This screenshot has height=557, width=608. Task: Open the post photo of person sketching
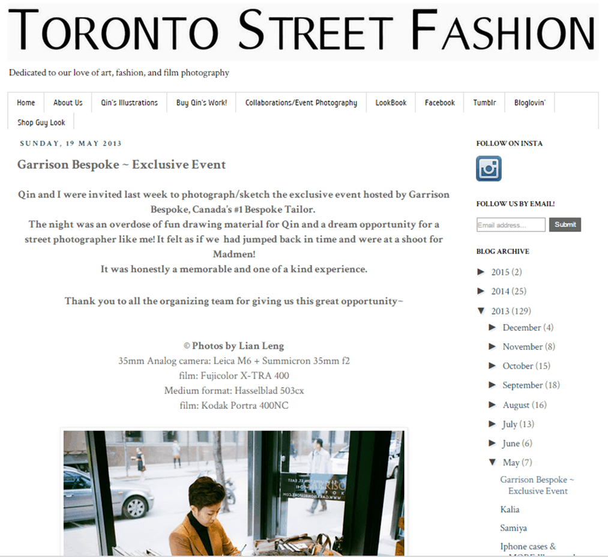tap(234, 493)
